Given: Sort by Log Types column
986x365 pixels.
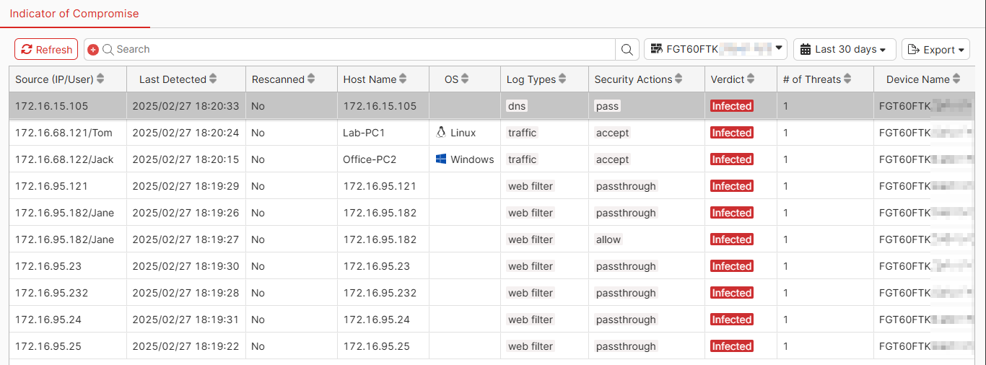Looking at the screenshot, I should [562, 79].
